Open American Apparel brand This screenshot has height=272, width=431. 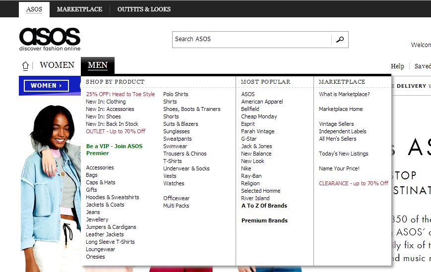click(x=262, y=102)
